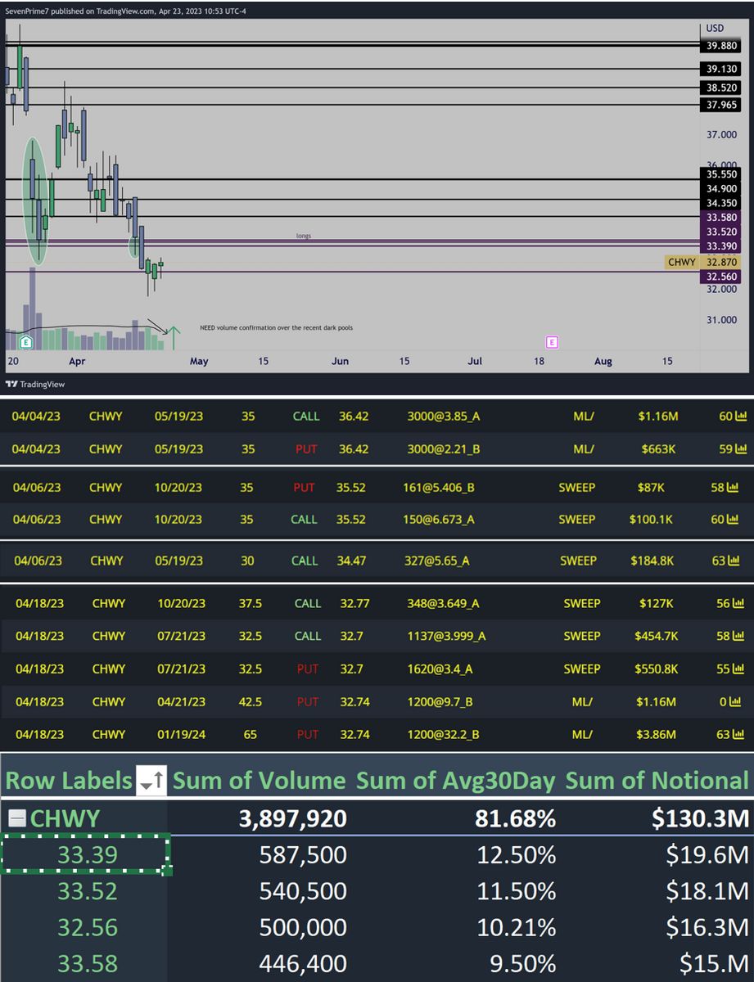
Task: Select the 3000@2.21_B trade cell
Action: (x=443, y=448)
